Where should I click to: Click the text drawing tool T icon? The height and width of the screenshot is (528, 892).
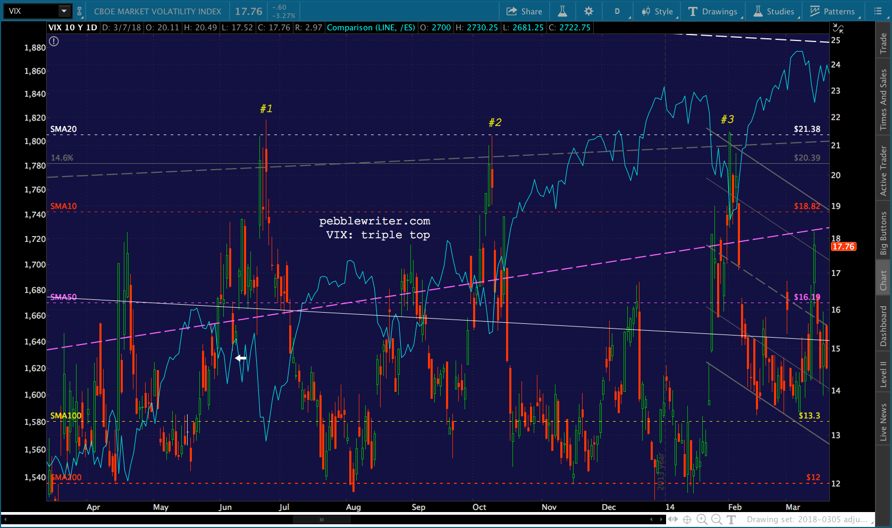pos(731,519)
